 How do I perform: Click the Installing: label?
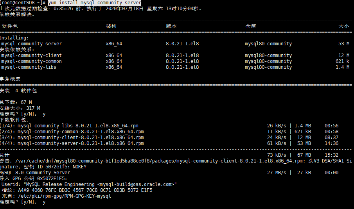[14, 38]
